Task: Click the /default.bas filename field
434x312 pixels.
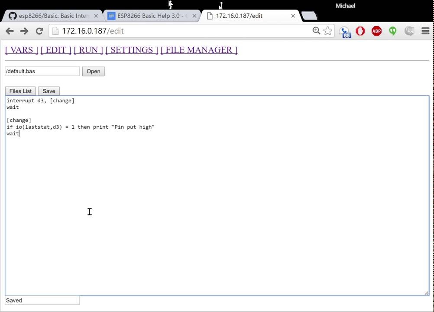Action: click(42, 71)
